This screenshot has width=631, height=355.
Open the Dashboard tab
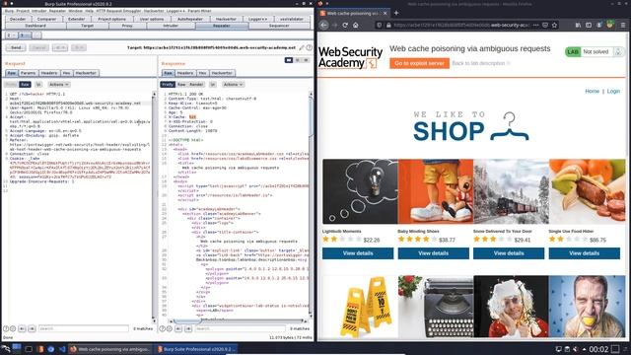point(35,26)
